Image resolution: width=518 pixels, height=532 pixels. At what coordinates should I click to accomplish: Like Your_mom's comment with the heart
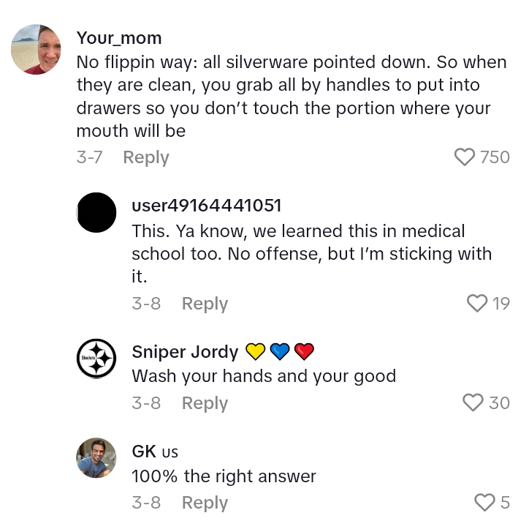point(465,157)
